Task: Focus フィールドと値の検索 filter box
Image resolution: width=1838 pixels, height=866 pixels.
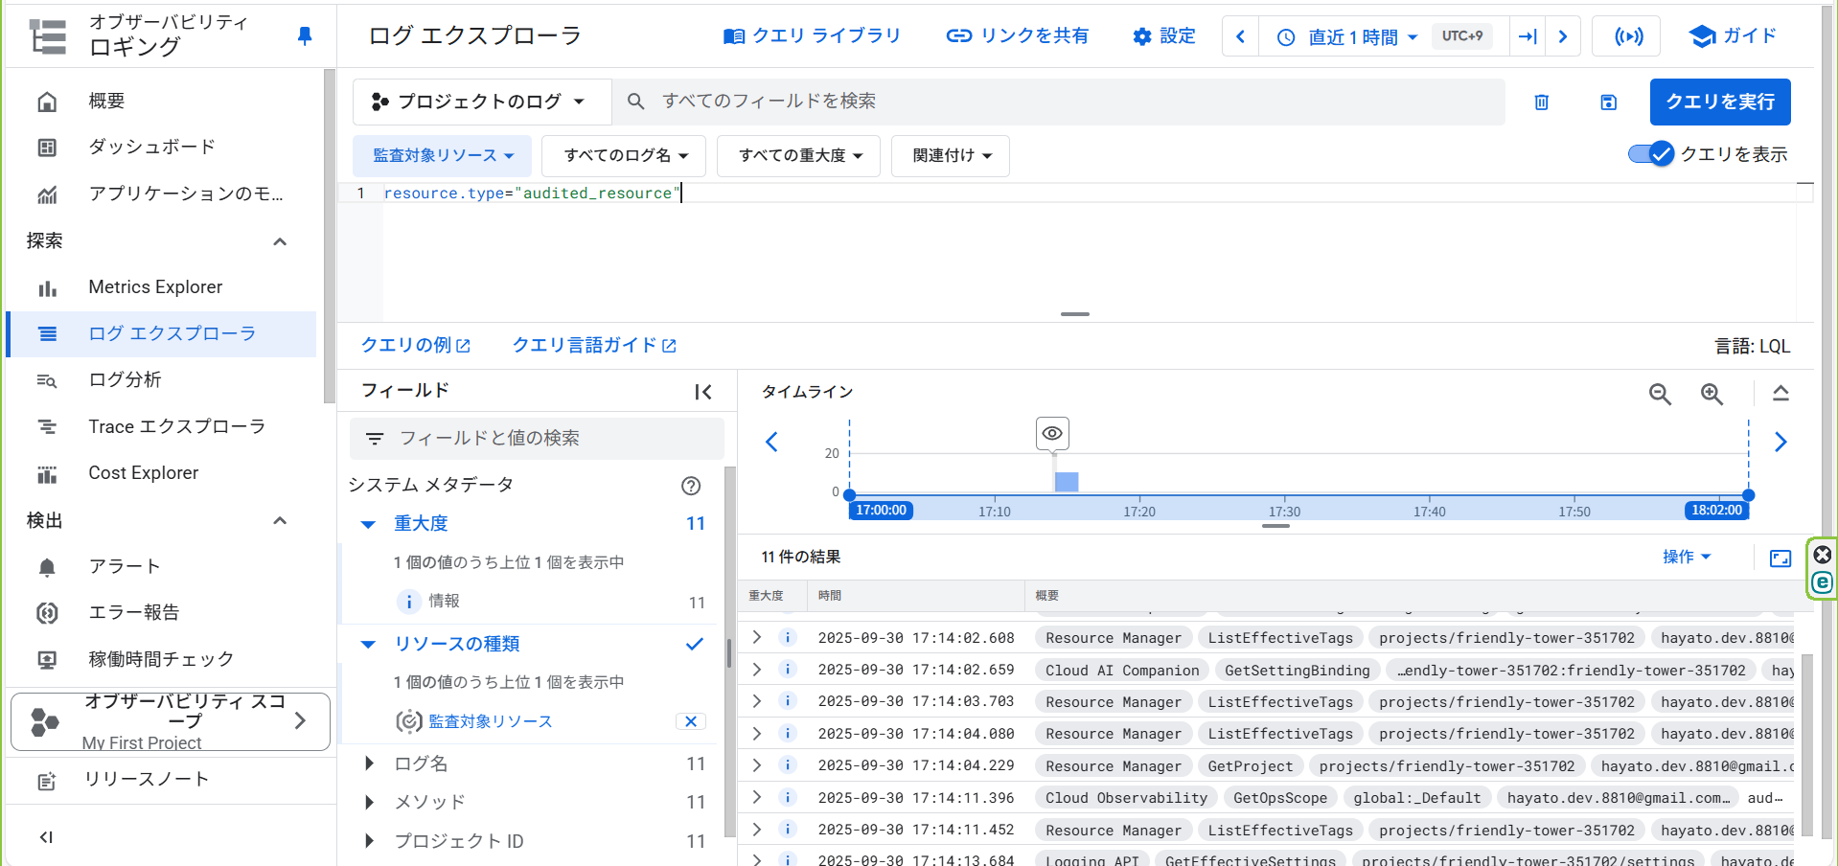Action: click(x=537, y=438)
